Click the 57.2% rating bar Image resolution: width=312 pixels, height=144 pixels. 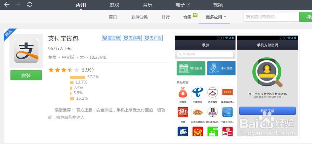pyautogui.click(x=77, y=77)
